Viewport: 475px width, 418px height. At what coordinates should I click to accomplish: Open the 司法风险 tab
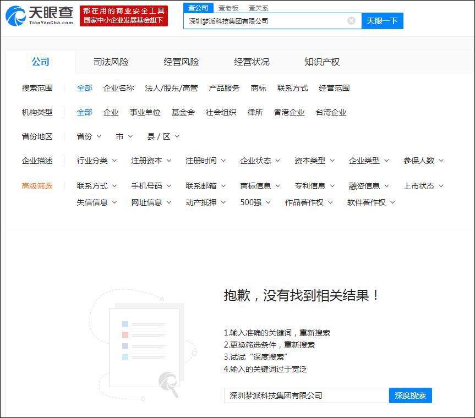coord(111,62)
